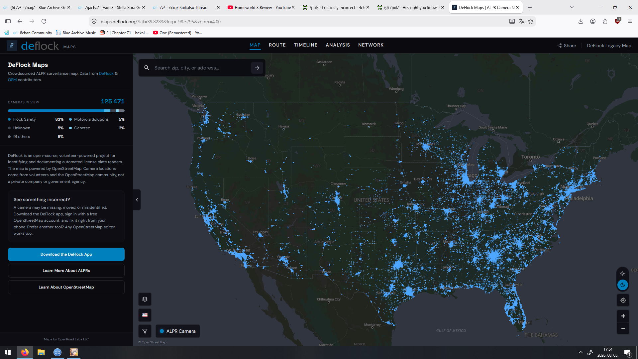Image resolution: width=638 pixels, height=359 pixels.
Task: Click the site shield icon in address bar
Action: pyautogui.click(x=94, y=21)
